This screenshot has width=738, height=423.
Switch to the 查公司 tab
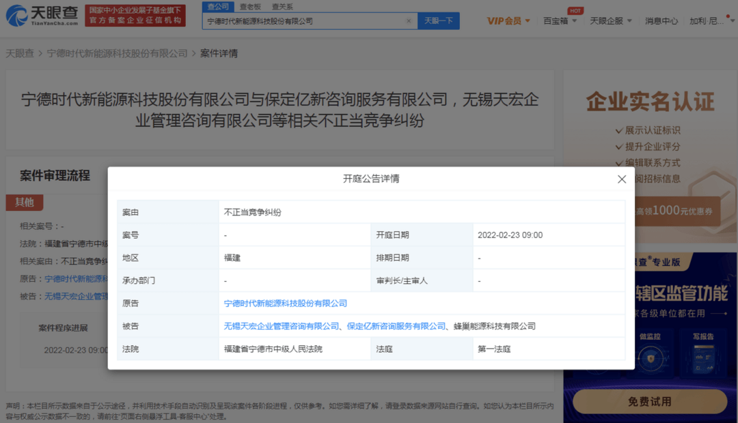point(218,7)
